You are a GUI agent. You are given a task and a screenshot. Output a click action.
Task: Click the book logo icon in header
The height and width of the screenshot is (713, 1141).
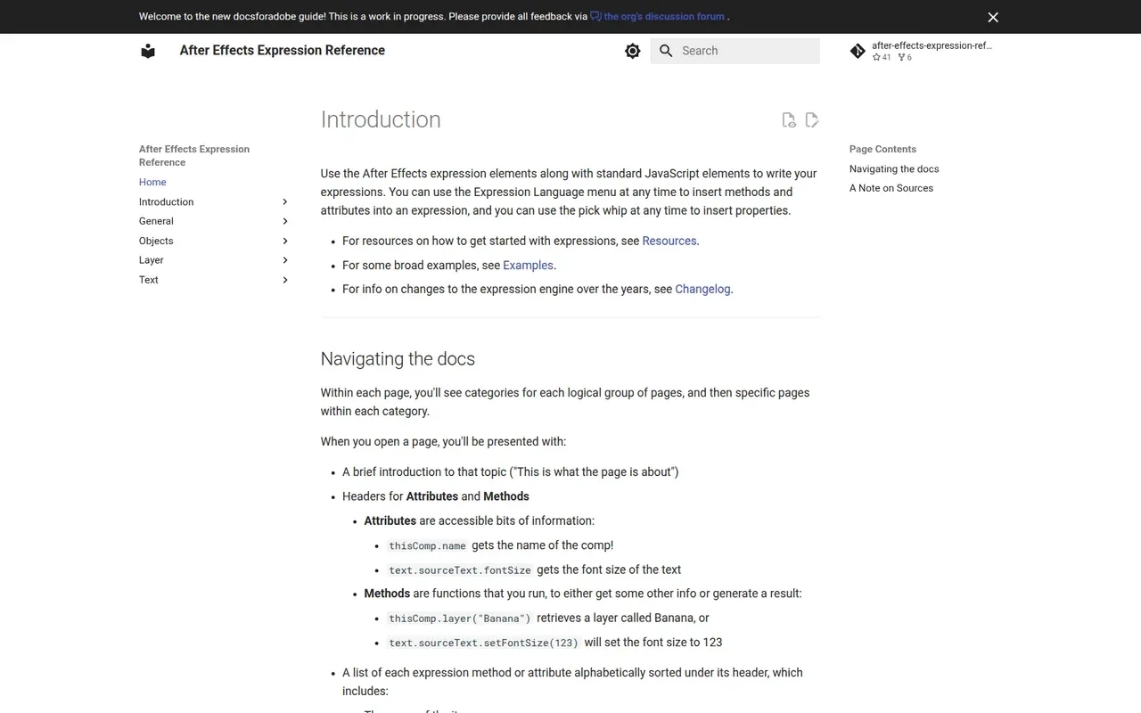(x=148, y=51)
